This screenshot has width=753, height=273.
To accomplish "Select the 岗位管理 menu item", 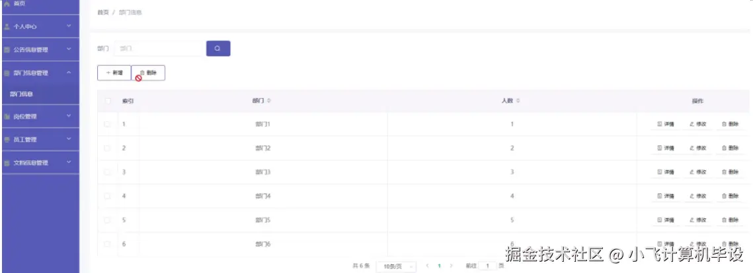I will 40,116.
